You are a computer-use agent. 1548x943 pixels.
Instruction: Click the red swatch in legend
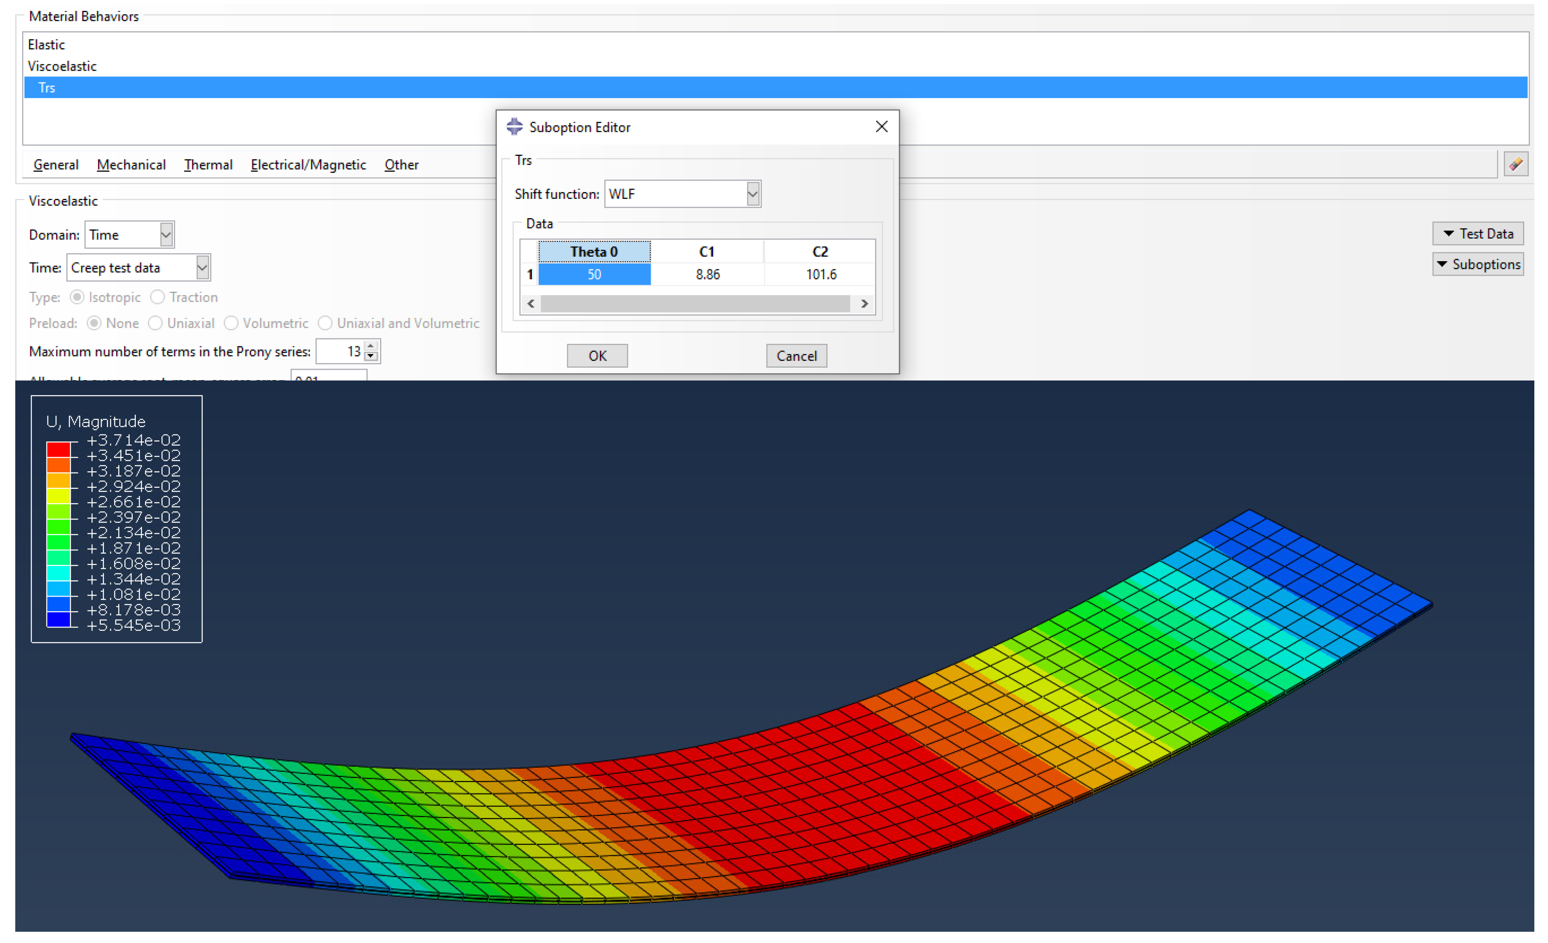coord(58,450)
